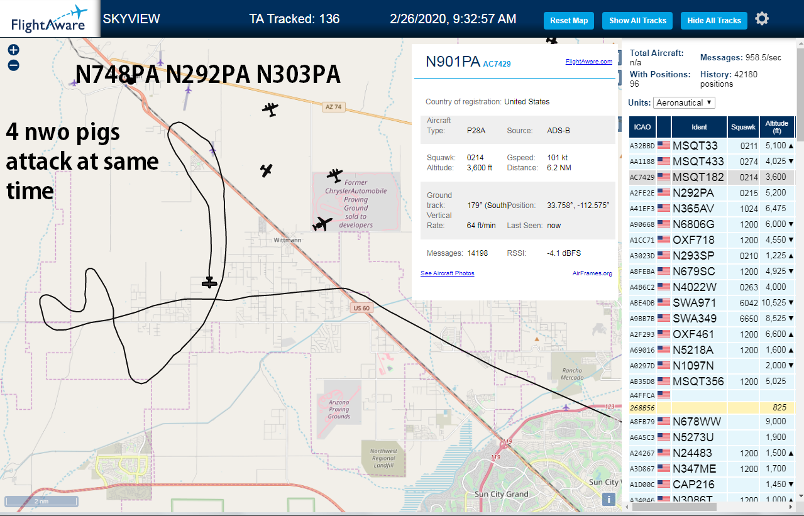Select the aircraft icon over the proving ground

coord(335,175)
